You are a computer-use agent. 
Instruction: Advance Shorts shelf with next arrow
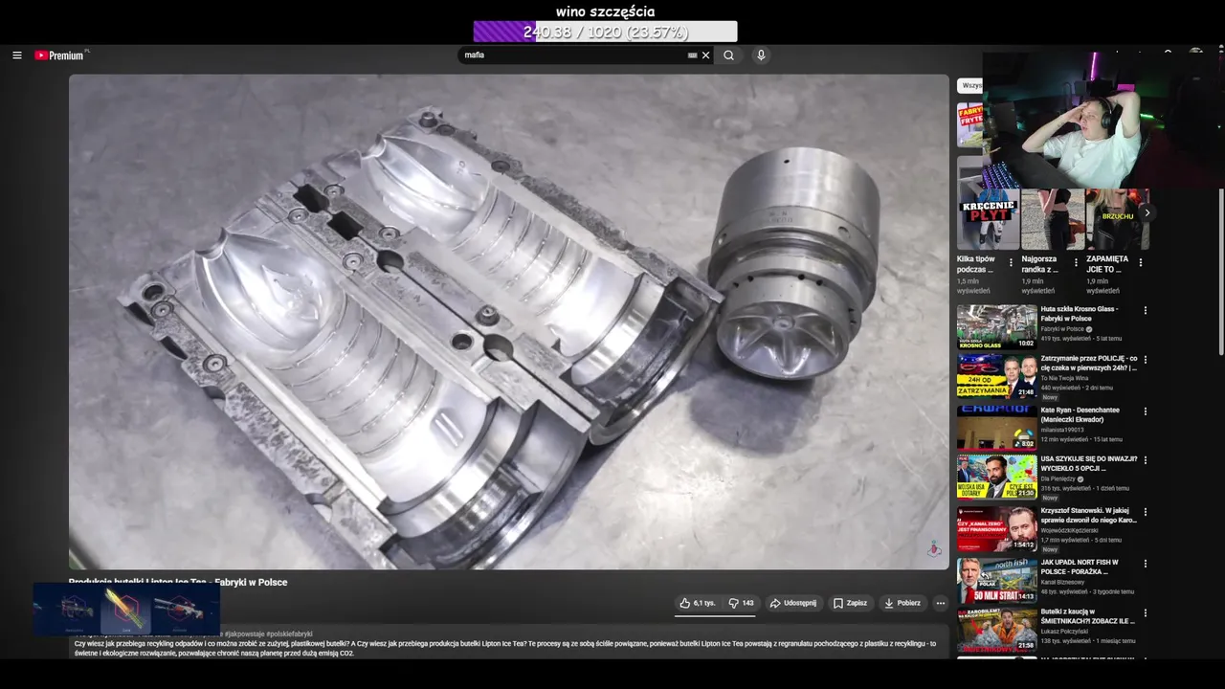point(1147,212)
